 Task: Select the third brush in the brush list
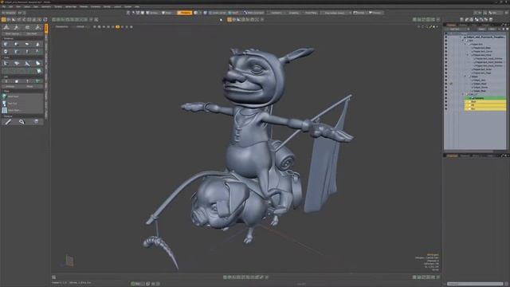pyautogui.click(x=23, y=110)
